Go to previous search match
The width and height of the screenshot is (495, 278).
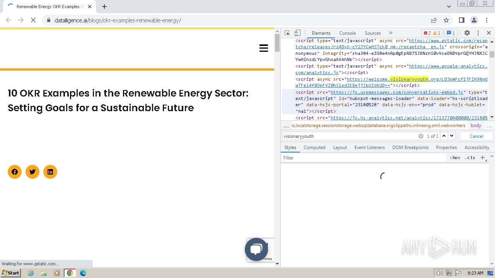point(444,136)
